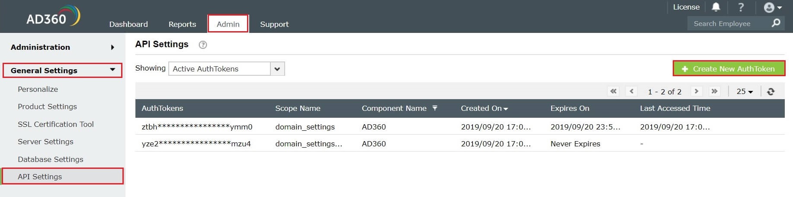Change the 25 rows per page dropdown

[x=745, y=91]
